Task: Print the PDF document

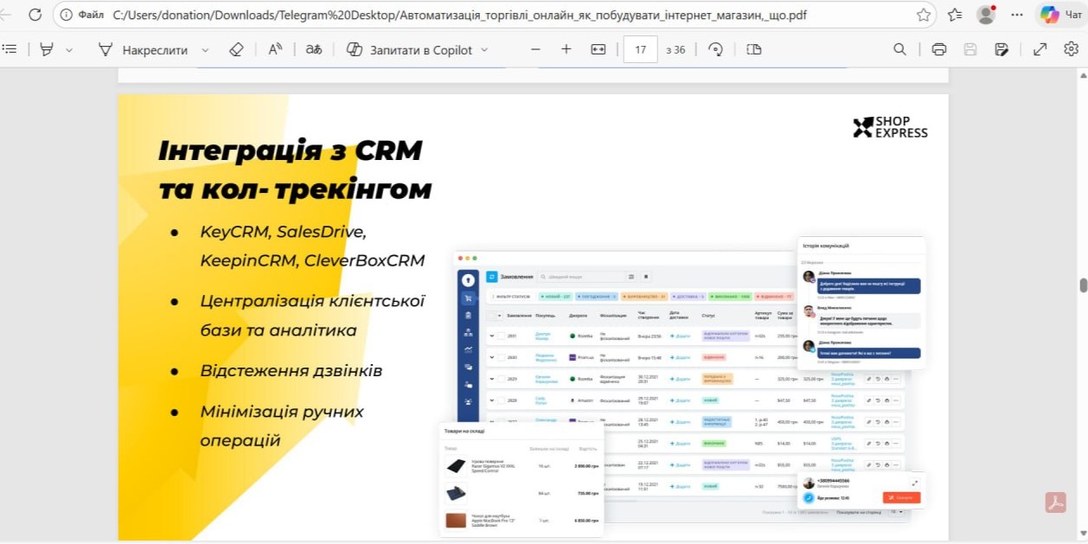Action: point(938,49)
